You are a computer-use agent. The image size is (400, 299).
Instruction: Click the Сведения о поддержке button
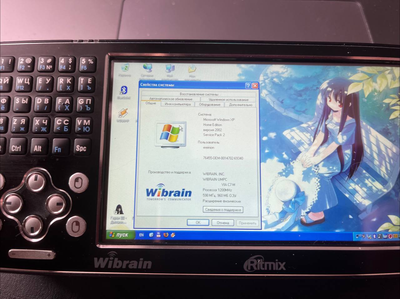tap(223, 210)
